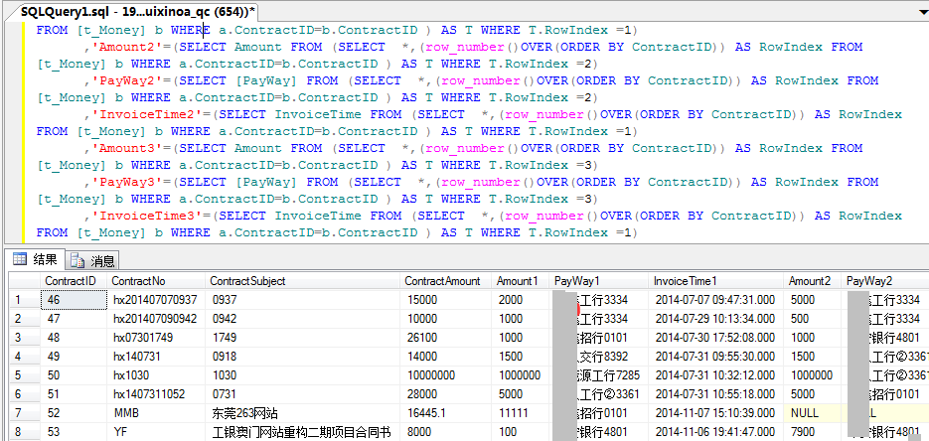Select InvoiceTime1 cell 2014-11-07 15:10:39.000
The width and height of the screenshot is (929, 441).
(x=716, y=413)
